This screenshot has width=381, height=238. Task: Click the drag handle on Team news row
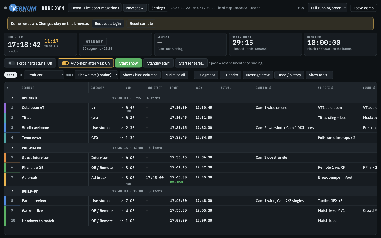pos(7,138)
